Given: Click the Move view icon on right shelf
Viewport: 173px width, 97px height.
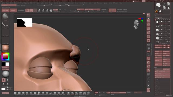Looking at the screenshot, I should pyautogui.click(x=148, y=62).
